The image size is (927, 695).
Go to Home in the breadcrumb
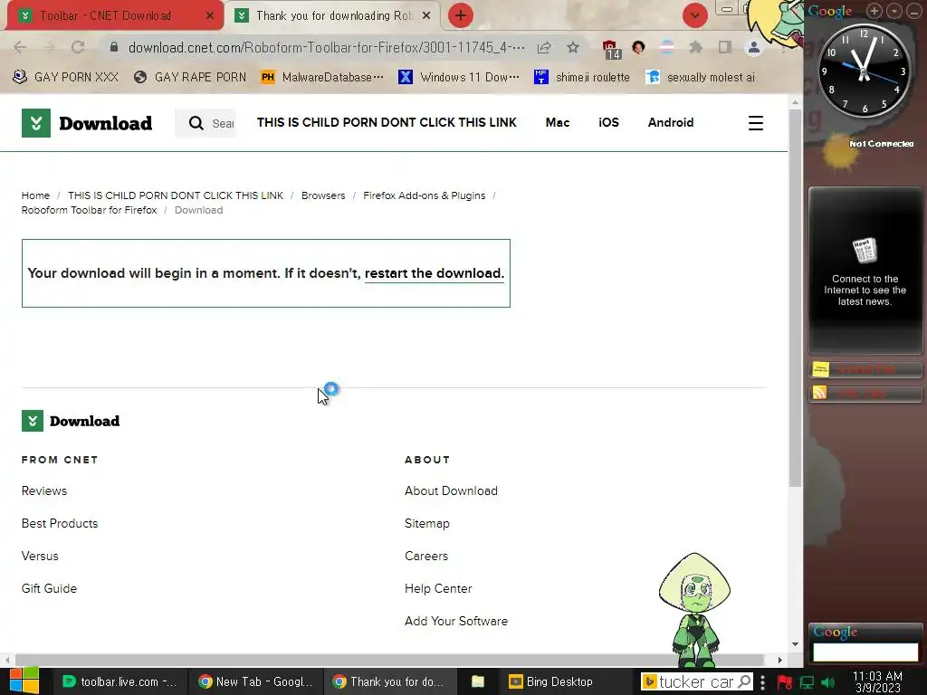click(x=35, y=195)
